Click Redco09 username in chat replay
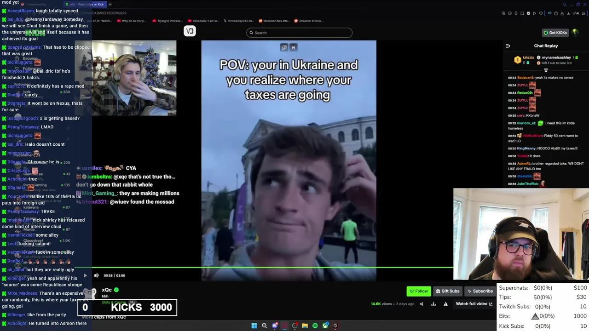Viewport: 589px width, 331px height. pyautogui.click(x=525, y=93)
